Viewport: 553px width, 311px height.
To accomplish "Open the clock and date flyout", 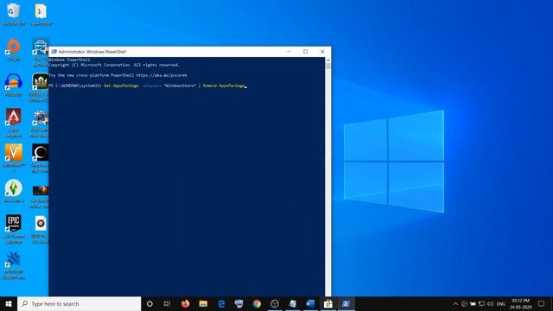I will (x=520, y=303).
